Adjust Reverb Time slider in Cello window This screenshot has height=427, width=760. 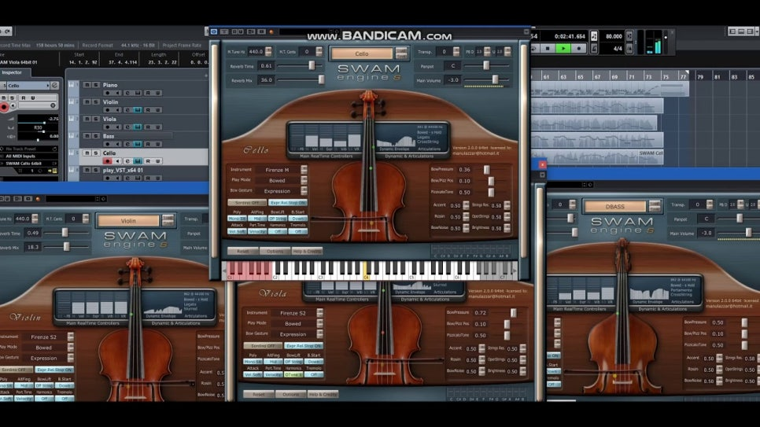click(x=312, y=65)
